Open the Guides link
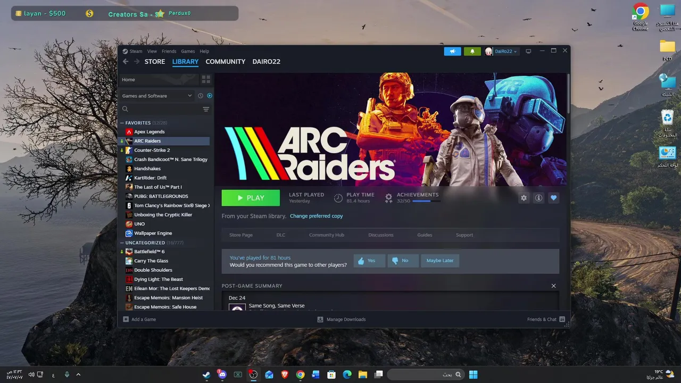 425,235
